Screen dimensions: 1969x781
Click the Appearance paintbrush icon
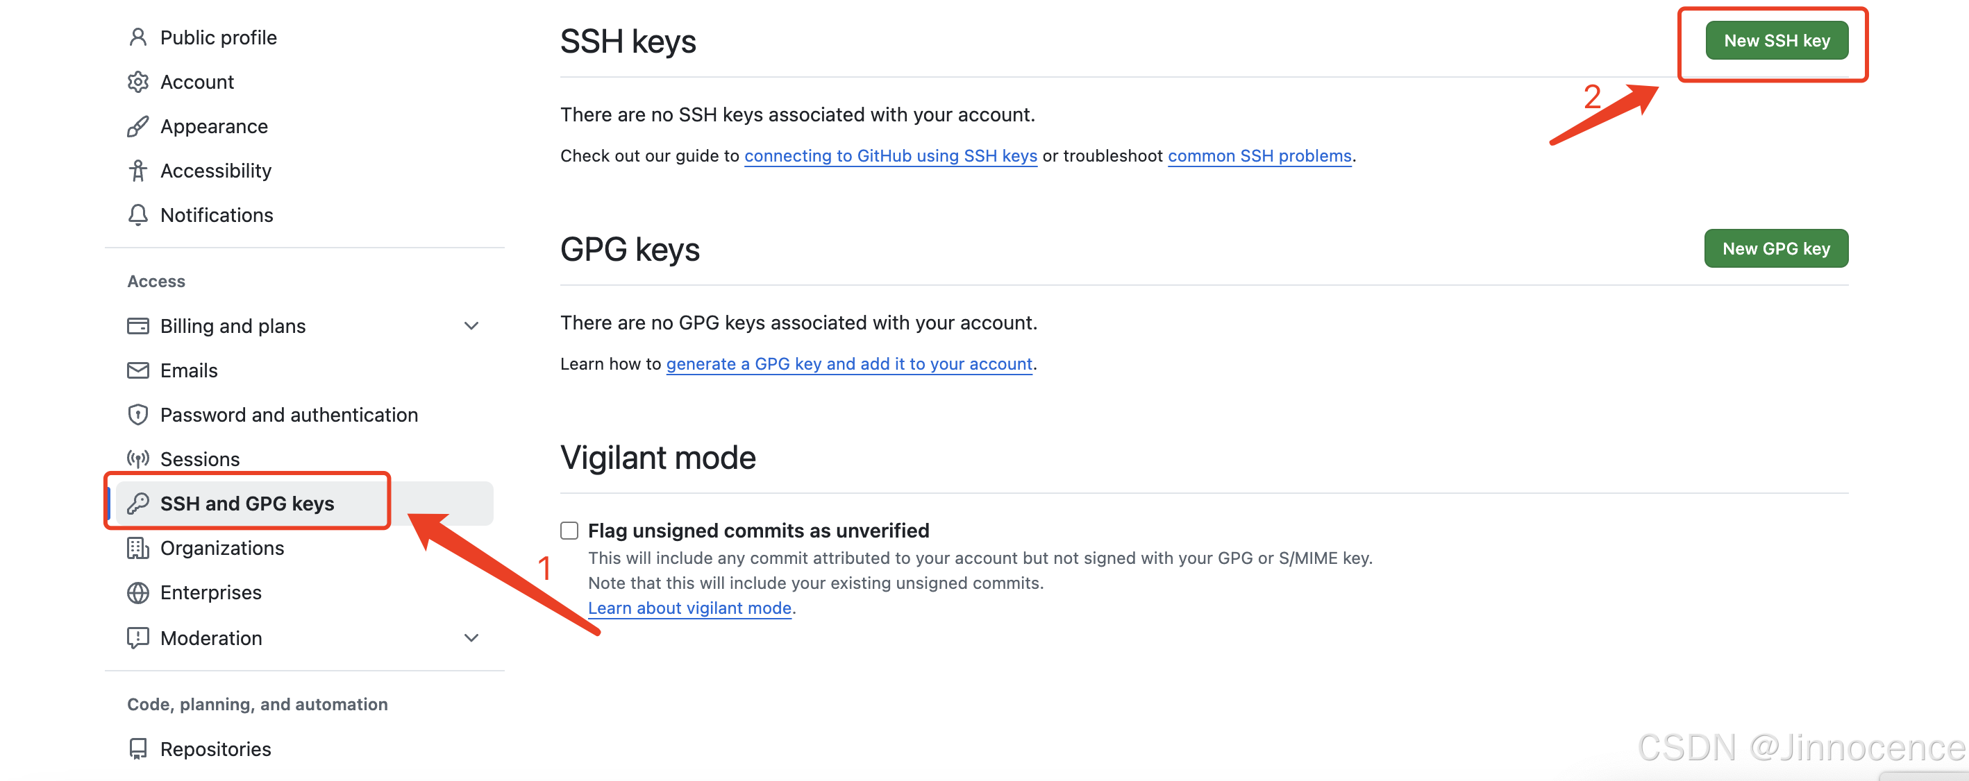137,126
